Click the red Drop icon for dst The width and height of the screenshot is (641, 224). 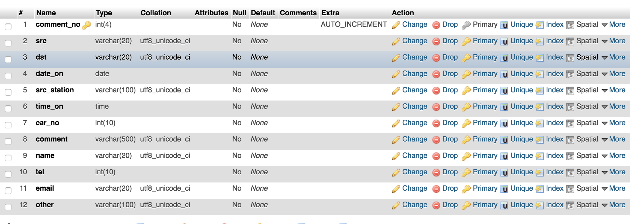click(x=436, y=58)
